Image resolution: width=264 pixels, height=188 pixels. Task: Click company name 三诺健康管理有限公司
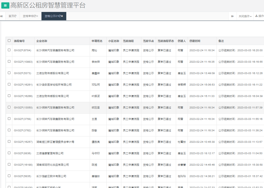coord(50,153)
